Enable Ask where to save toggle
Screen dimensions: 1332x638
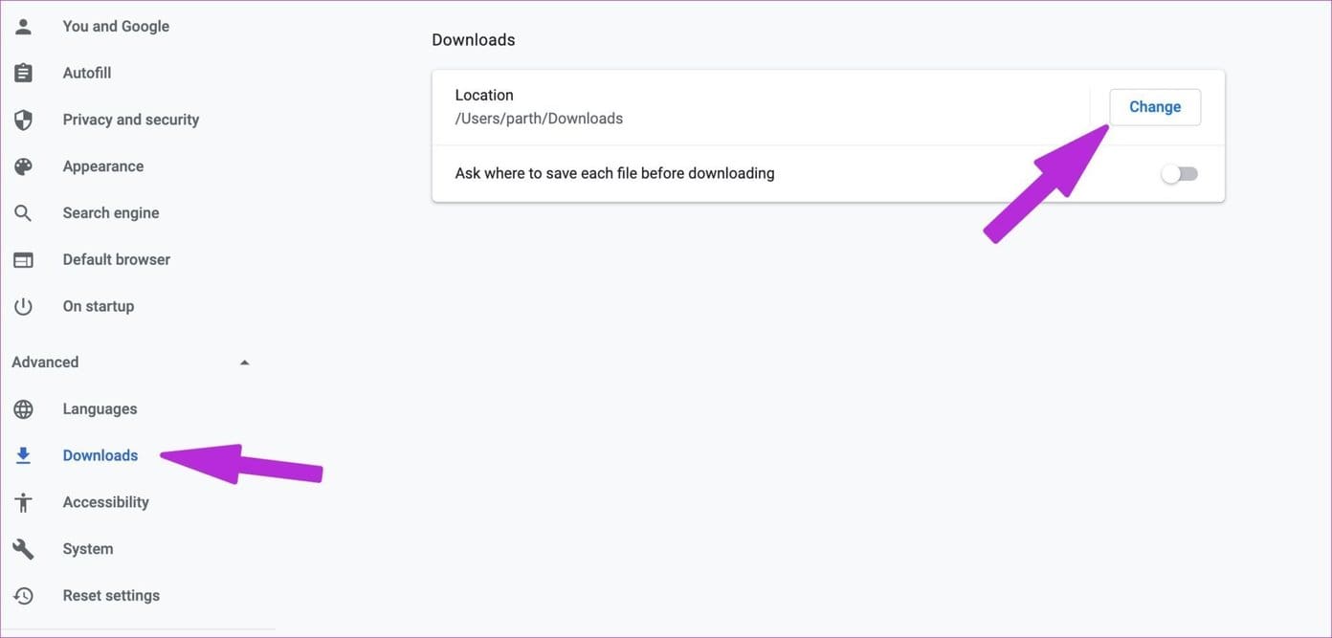tap(1179, 174)
